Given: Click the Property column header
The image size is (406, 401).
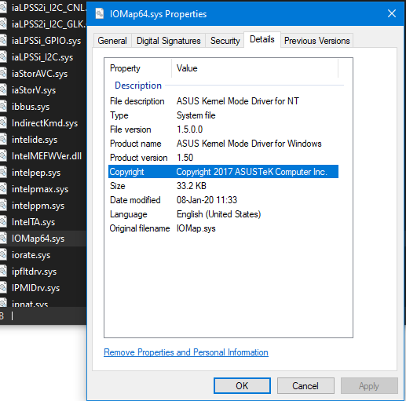Looking at the screenshot, I should tap(138, 68).
